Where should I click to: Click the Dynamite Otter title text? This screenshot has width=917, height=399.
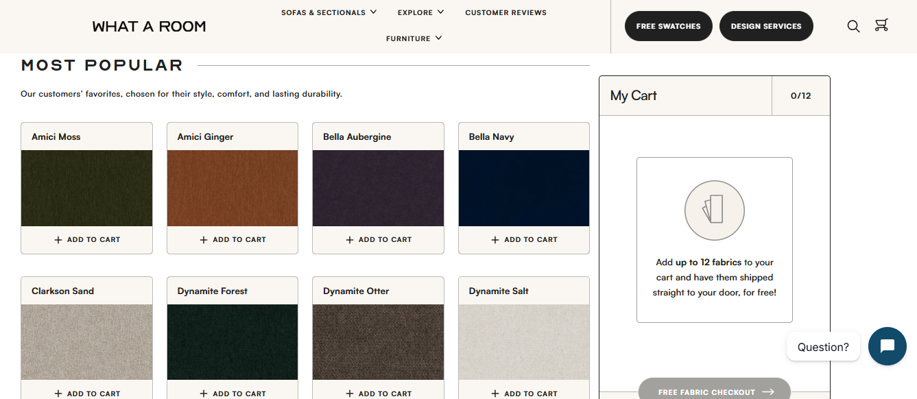click(x=356, y=291)
